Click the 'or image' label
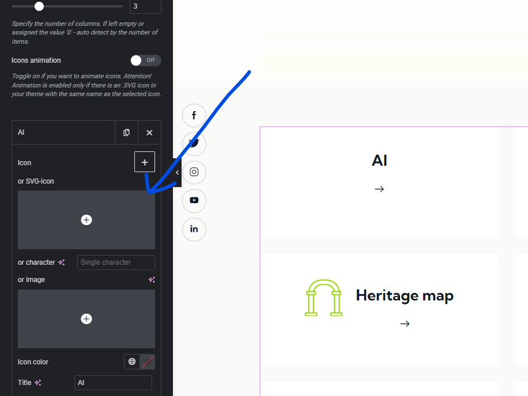 point(31,280)
